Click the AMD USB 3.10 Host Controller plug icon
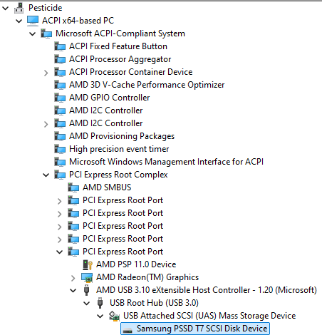322x335 pixels. click(x=87, y=290)
